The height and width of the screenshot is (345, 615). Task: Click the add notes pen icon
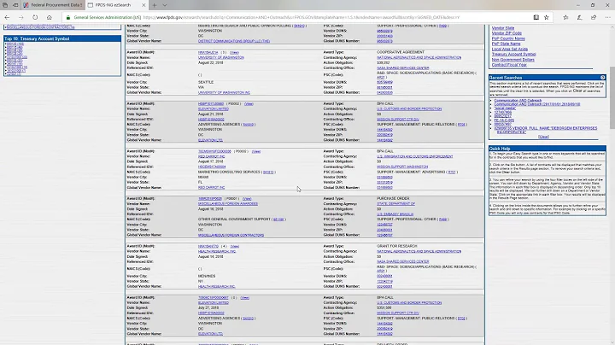580,17
